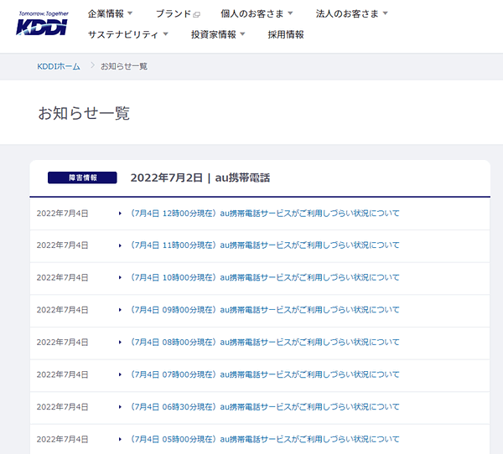
Task: Open the サステナビリティ menu
Action: click(123, 34)
